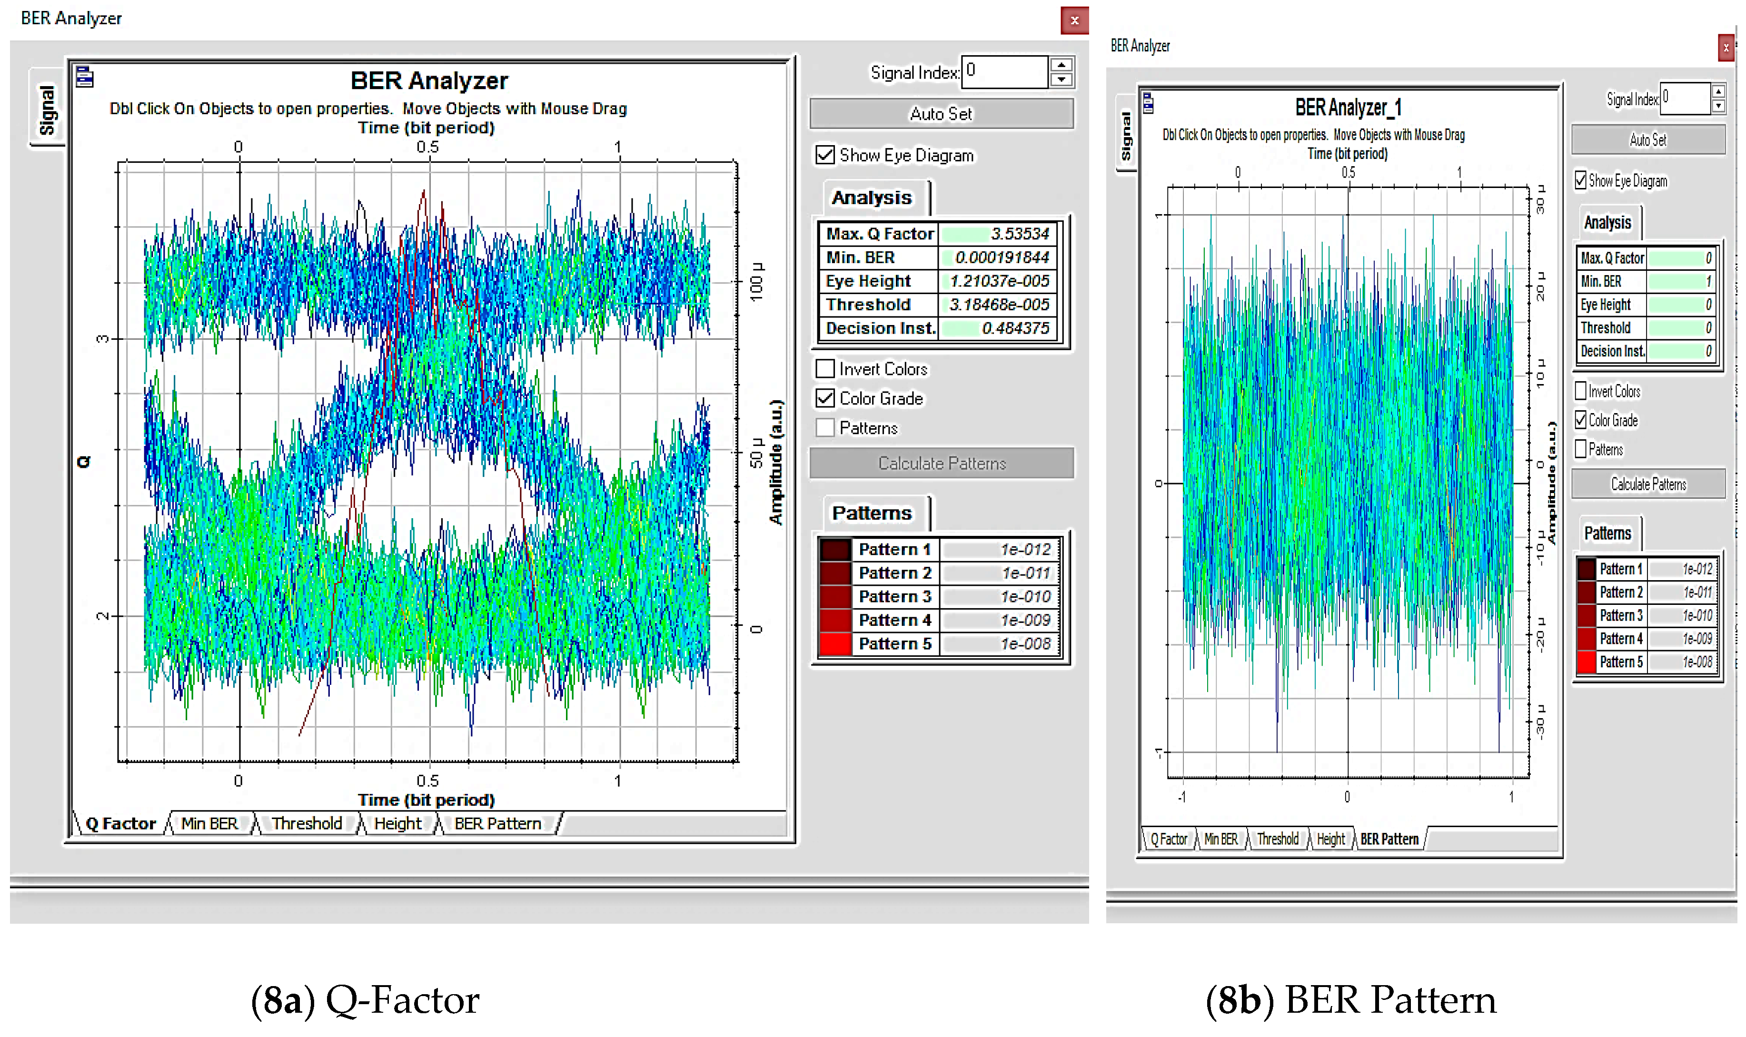Screen dimensions: 1746x1037
Task: Enable Patterns checkbox in left window
Action: click(x=825, y=427)
